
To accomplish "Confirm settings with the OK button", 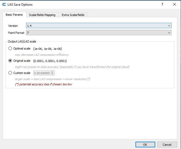I will tap(145, 145).
